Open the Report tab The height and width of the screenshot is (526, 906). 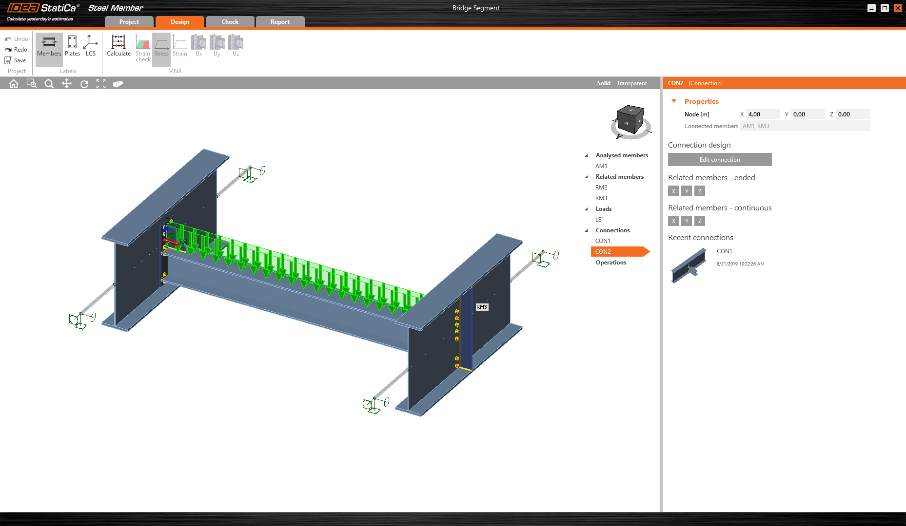280,22
